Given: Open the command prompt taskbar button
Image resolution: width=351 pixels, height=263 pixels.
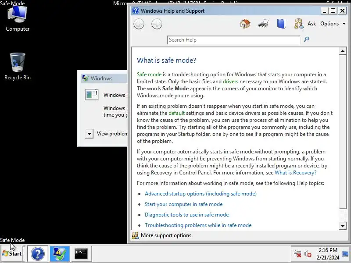Looking at the screenshot, I should click(81, 254).
